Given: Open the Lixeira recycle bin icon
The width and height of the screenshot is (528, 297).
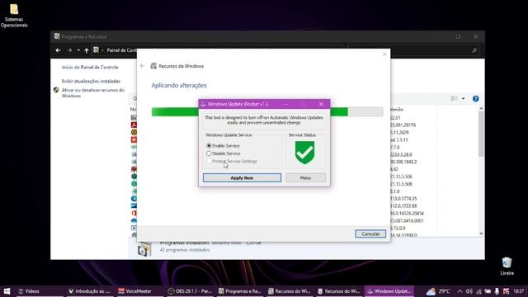Looking at the screenshot, I should [507, 266].
